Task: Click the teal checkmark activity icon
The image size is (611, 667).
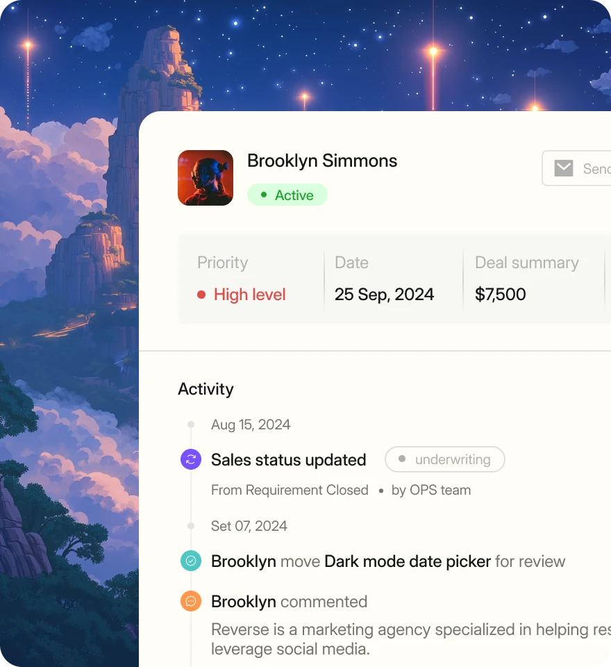Action: (x=191, y=561)
